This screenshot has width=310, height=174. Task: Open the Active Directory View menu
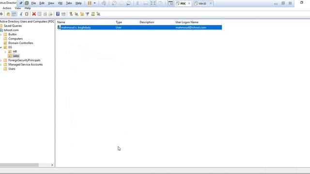[x=18, y=8]
